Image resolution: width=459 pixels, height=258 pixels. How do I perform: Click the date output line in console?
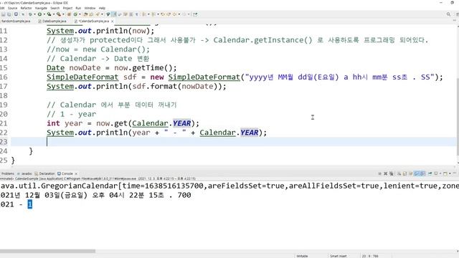95,195
